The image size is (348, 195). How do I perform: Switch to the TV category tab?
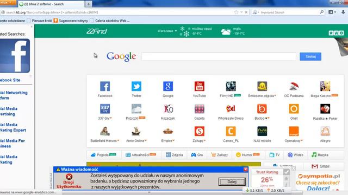tap(275, 155)
